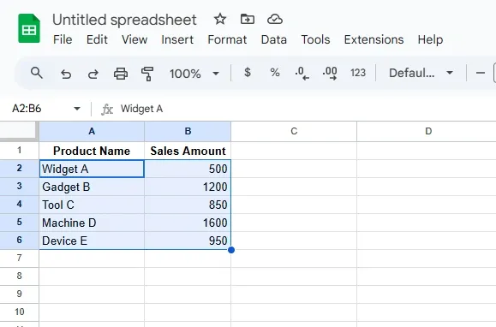Select row 5 header
Image resolution: width=496 pixels, height=327 pixels.
pyautogui.click(x=20, y=222)
